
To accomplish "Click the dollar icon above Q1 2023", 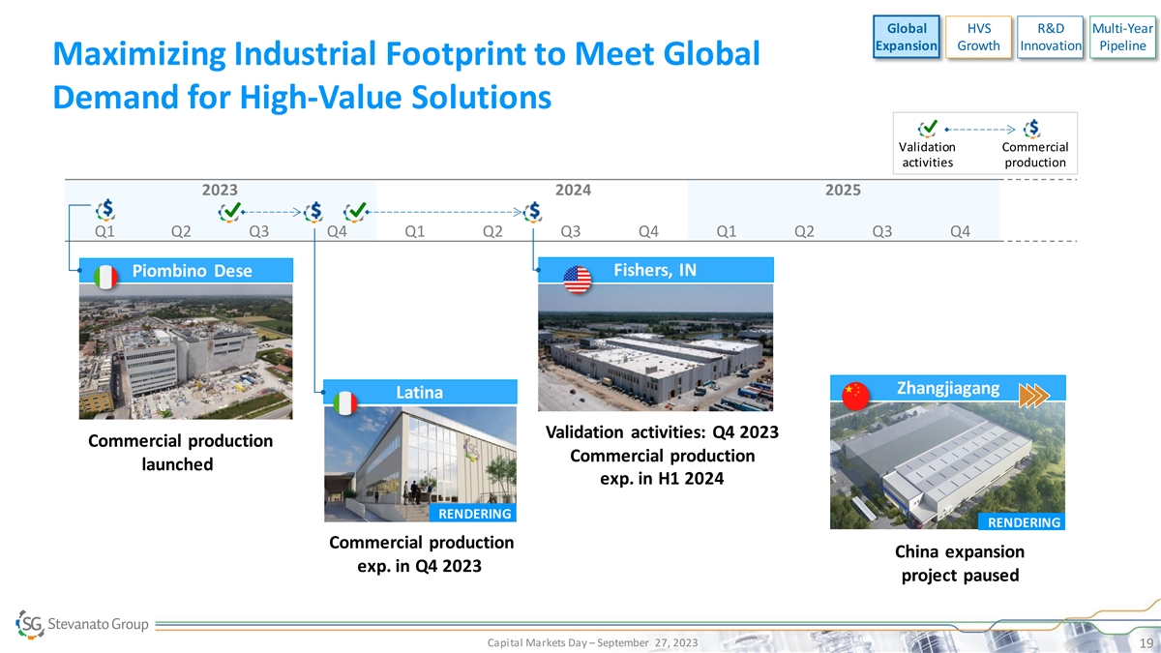I will (x=108, y=210).
